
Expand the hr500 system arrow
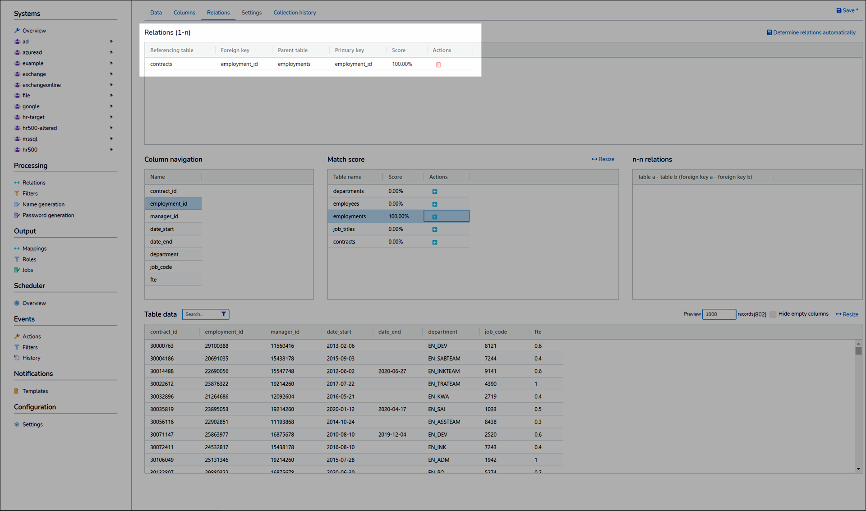coord(111,150)
